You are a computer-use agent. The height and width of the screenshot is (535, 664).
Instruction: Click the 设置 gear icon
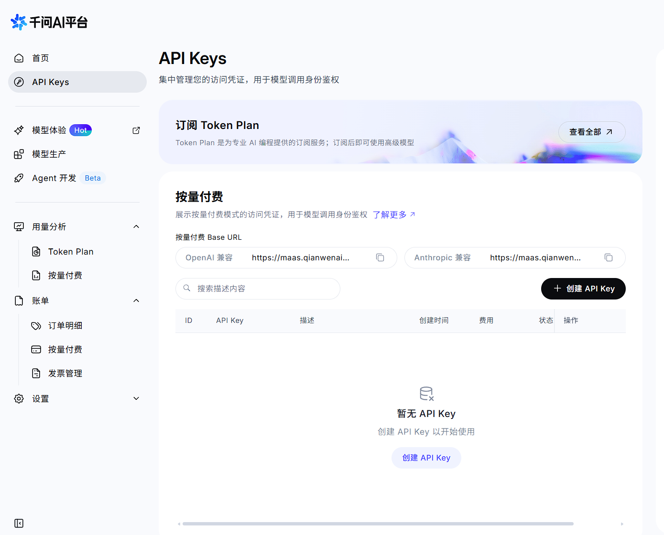(19, 398)
